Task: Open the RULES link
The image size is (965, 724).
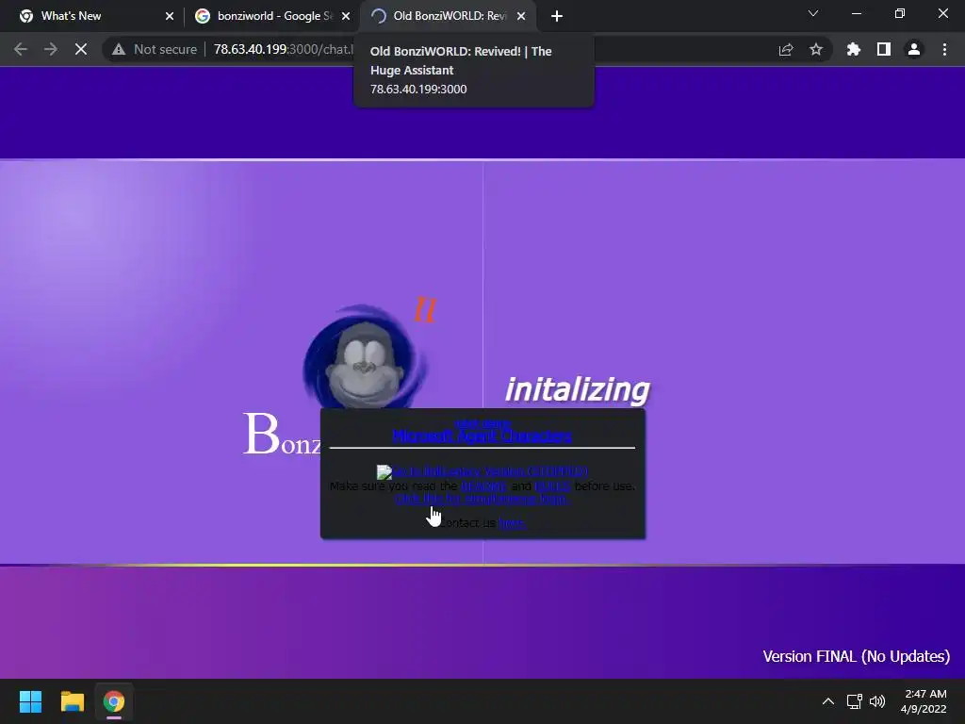Action: click(552, 486)
